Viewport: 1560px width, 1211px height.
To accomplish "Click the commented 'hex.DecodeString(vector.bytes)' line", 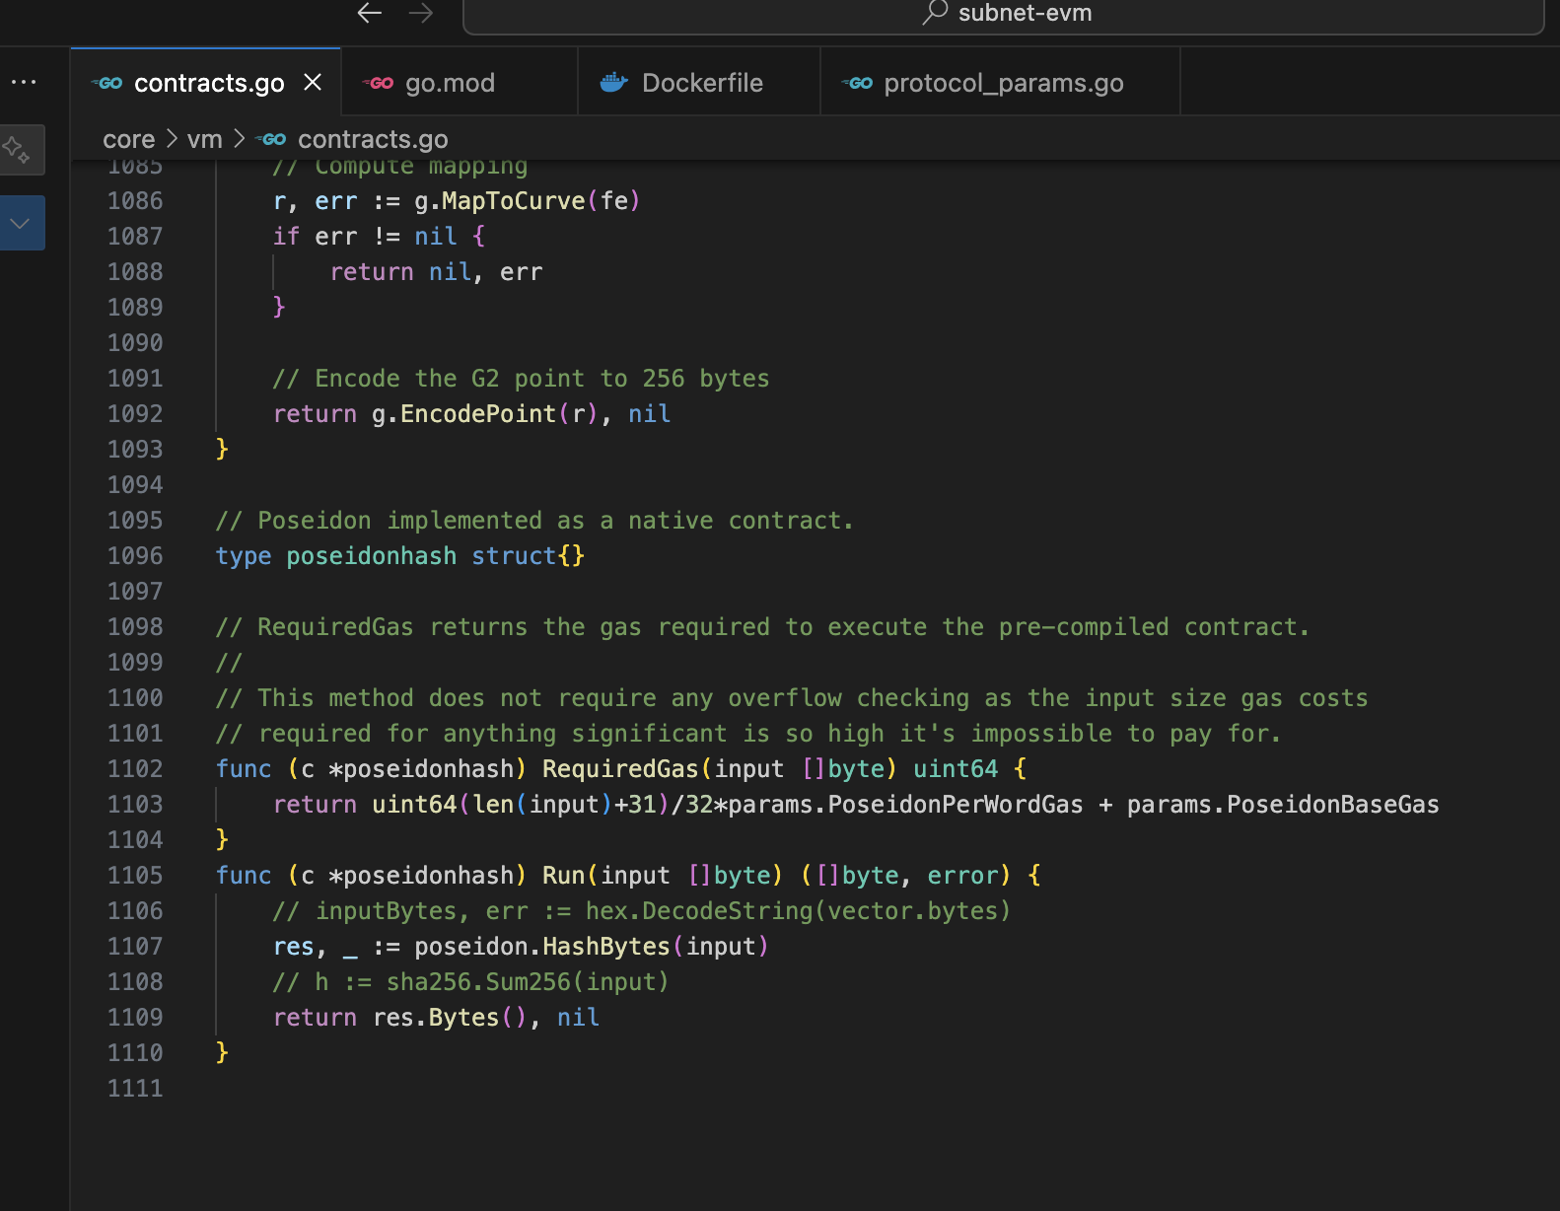I will pos(642,911).
